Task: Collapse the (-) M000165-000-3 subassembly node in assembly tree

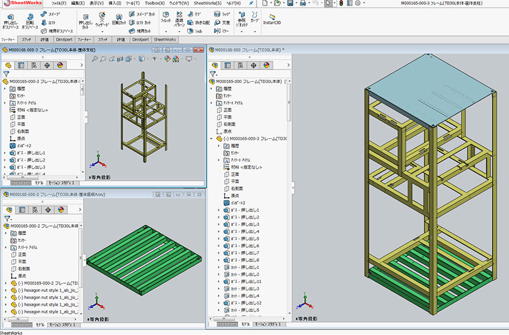Action: [212, 138]
